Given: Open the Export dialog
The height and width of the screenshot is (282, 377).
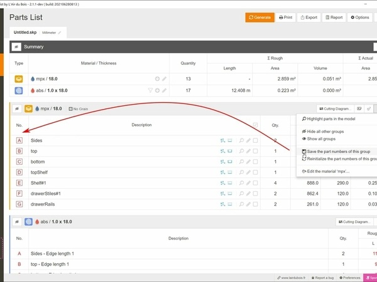Looking at the screenshot, I should [x=309, y=17].
